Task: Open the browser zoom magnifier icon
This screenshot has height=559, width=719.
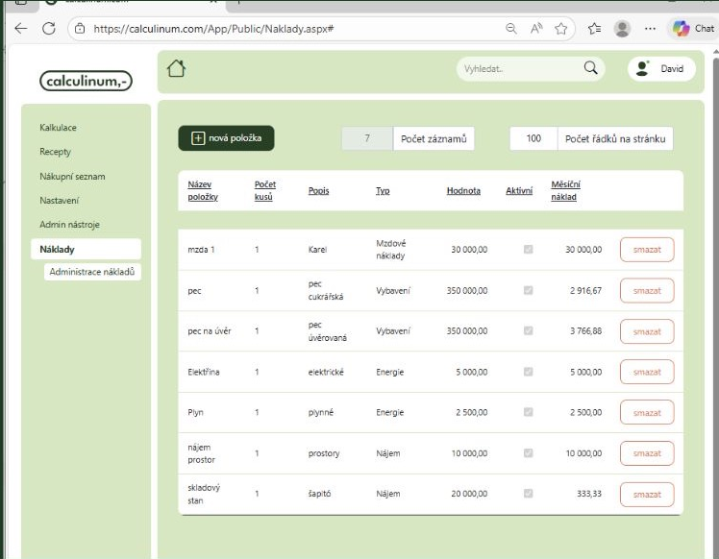Action: pos(510,29)
